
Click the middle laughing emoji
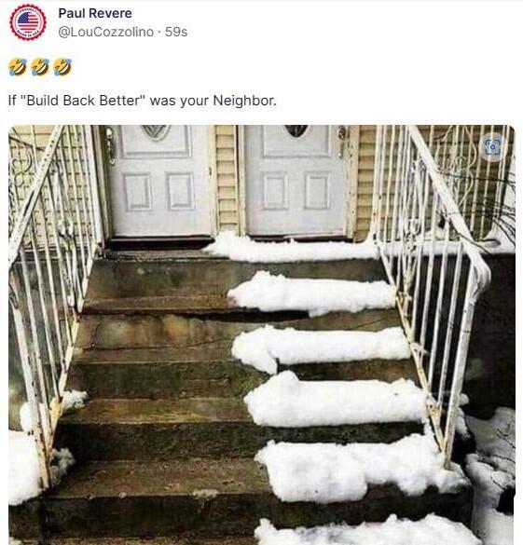(x=40, y=67)
